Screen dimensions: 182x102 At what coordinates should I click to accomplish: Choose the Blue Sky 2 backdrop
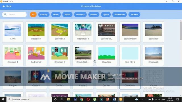tap(130, 56)
